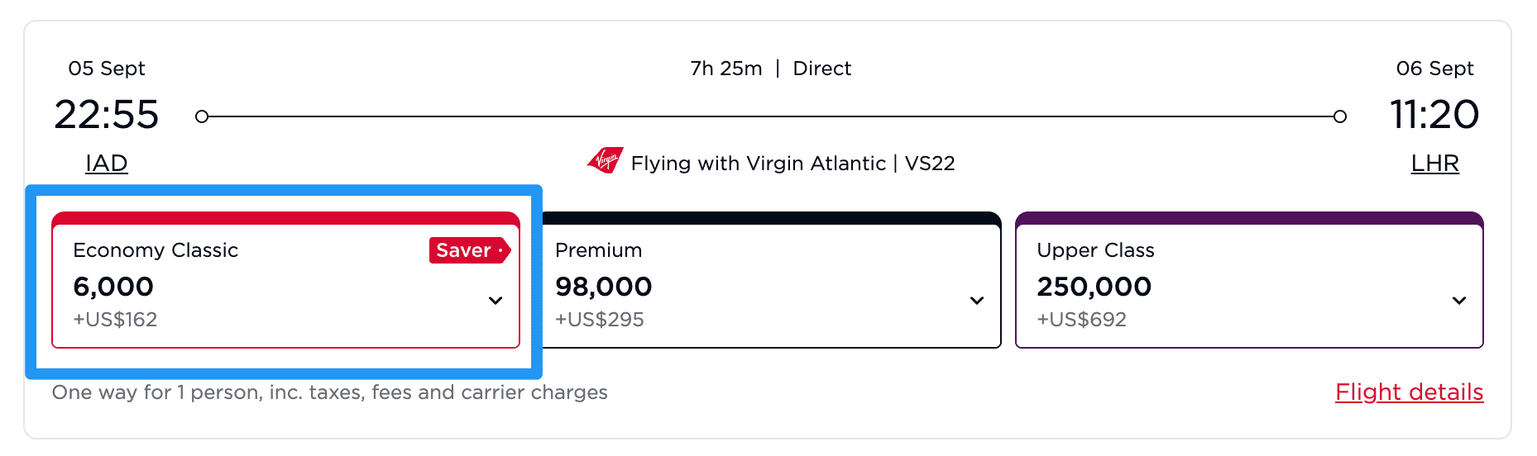Open the LHR airport link
The image size is (1537, 456).
click(x=1434, y=164)
